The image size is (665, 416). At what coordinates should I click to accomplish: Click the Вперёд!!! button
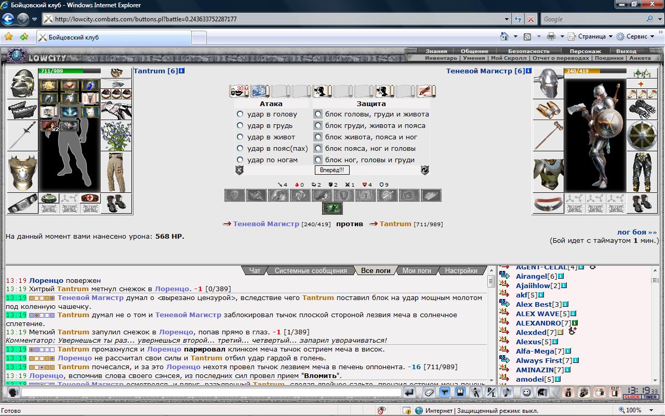(x=332, y=170)
